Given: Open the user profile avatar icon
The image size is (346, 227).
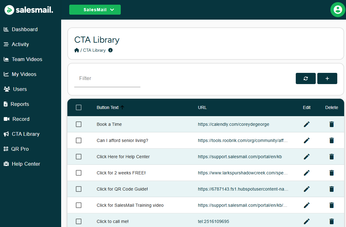Looking at the screenshot, I should tap(338, 10).
